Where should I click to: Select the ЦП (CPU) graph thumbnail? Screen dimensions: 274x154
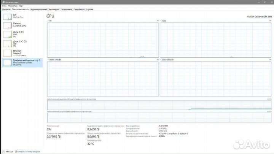pos(7,16)
